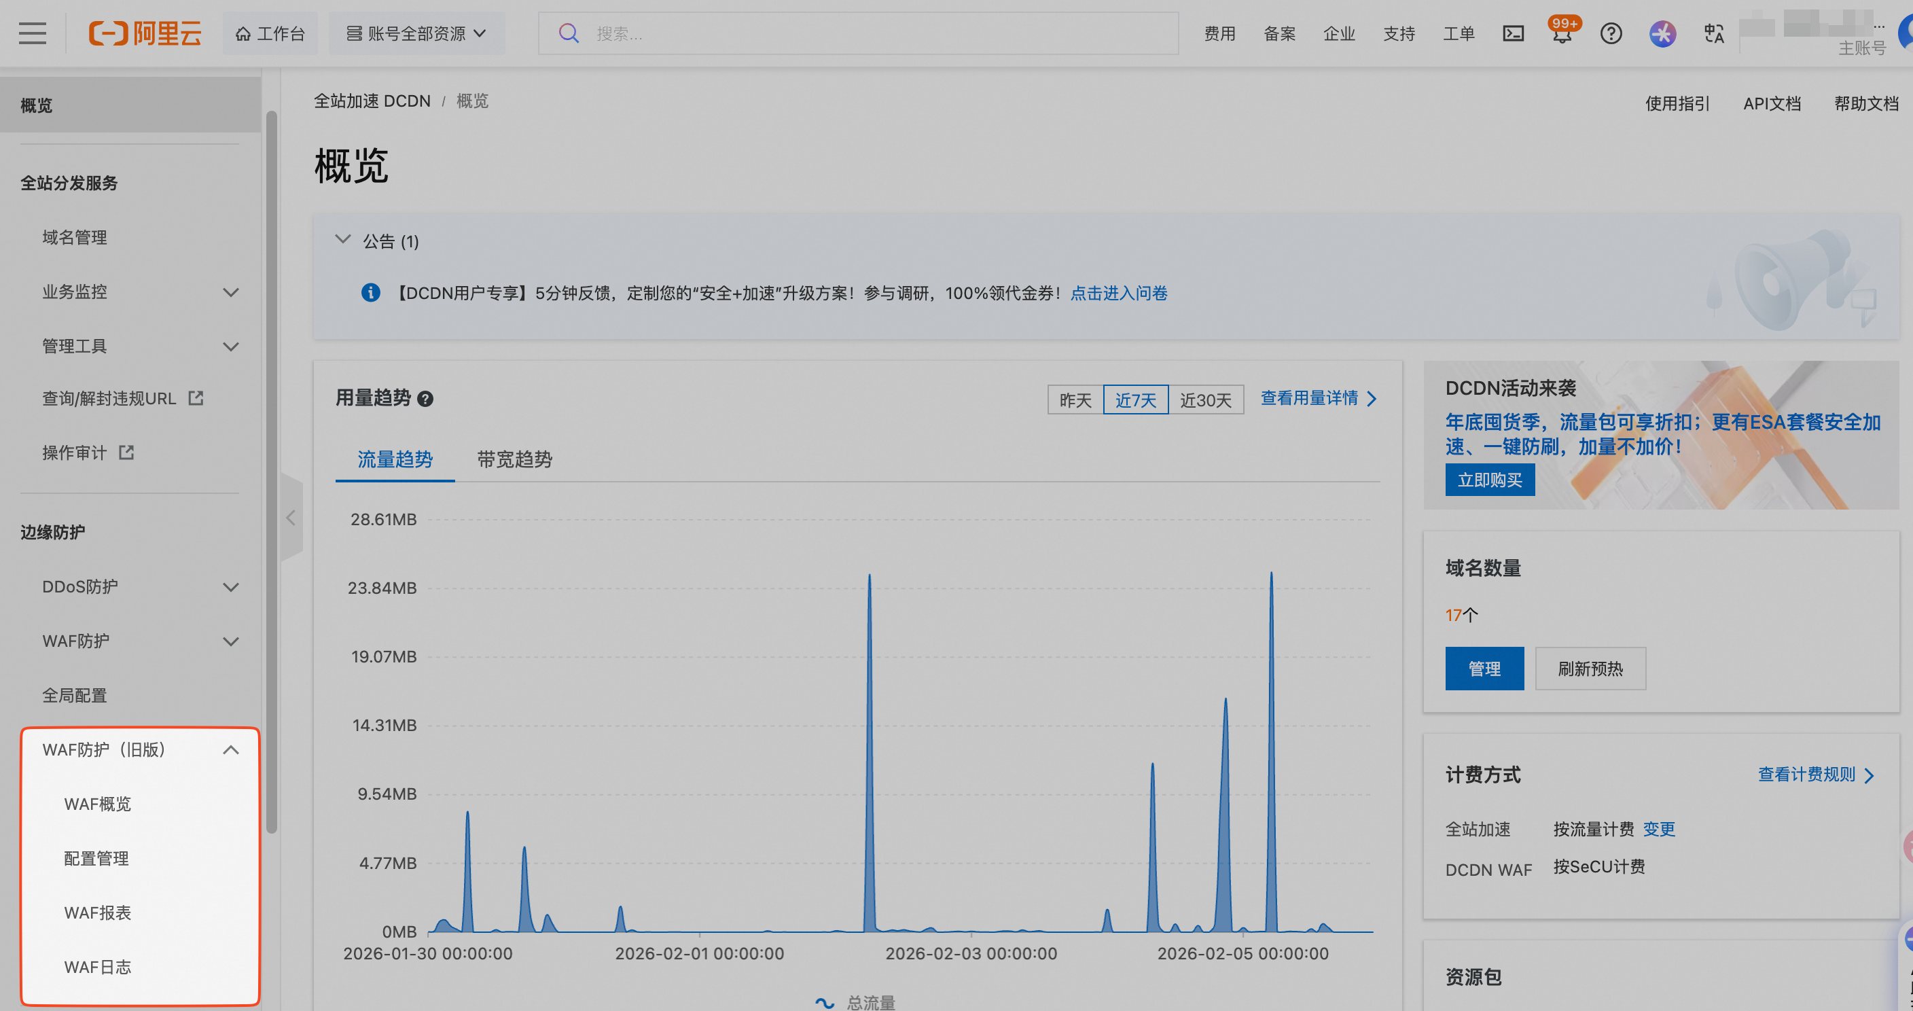Collapse the 公告 announcement section
This screenshot has height=1011, width=1913.
pyautogui.click(x=342, y=239)
